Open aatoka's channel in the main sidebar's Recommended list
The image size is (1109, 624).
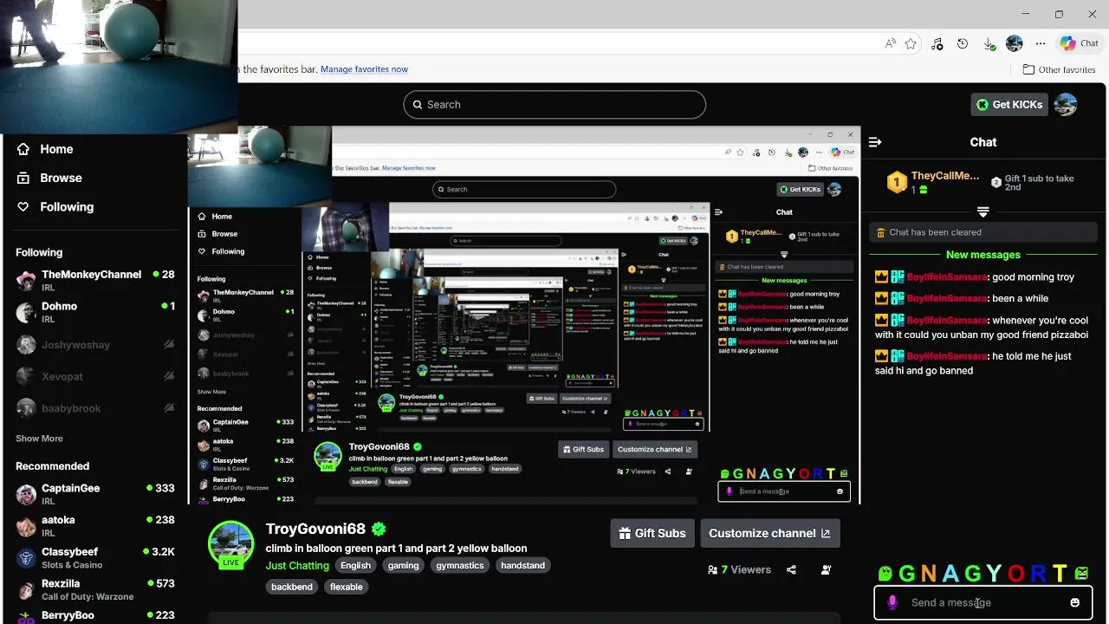pyautogui.click(x=94, y=526)
